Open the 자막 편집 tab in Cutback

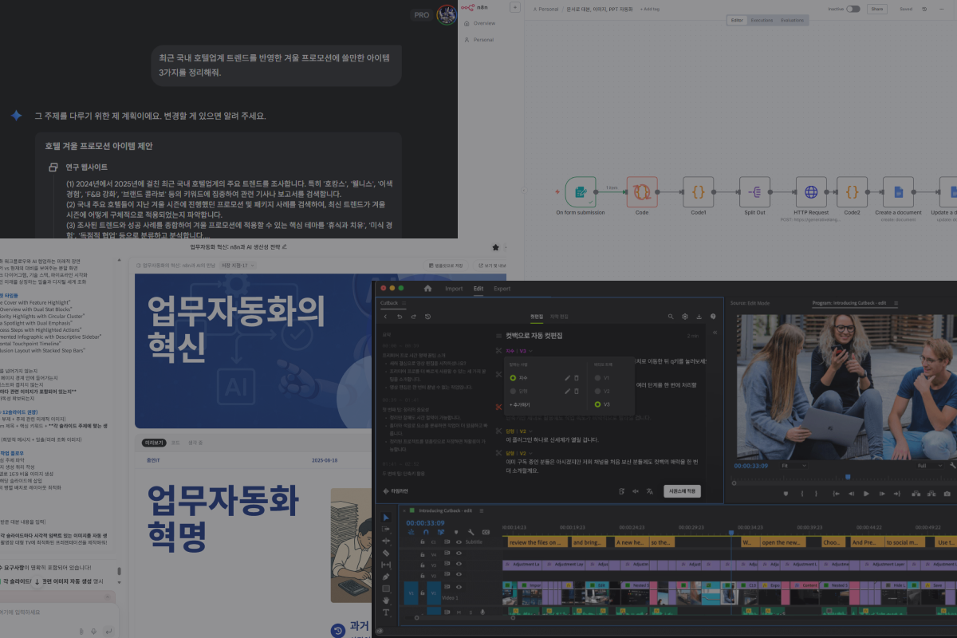click(x=559, y=317)
